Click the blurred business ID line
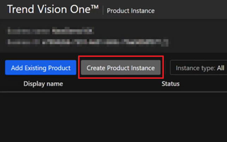Viewport: 227px width, 142px height. (88, 42)
